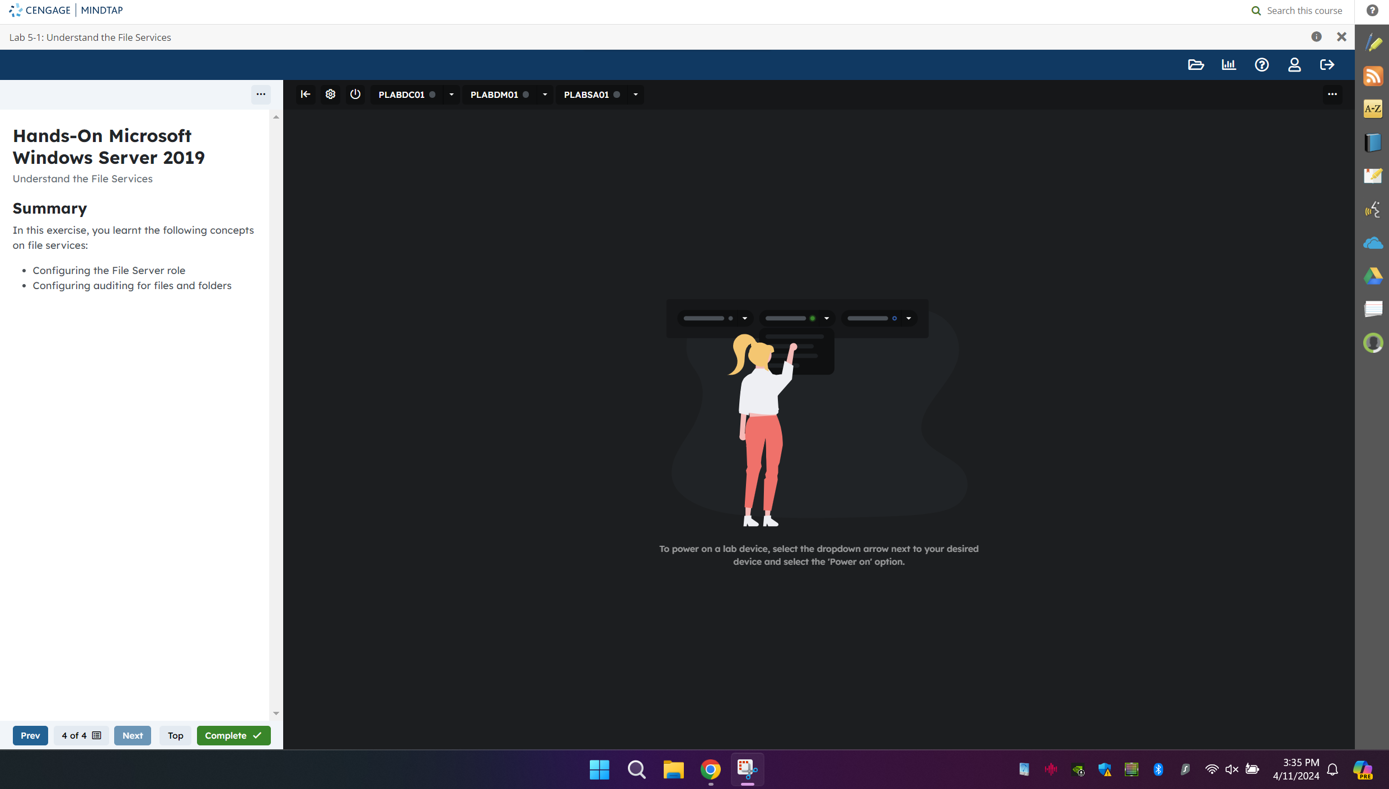This screenshot has height=789, width=1389.
Task: Click the Cengage MindTap logo
Action: [66, 10]
